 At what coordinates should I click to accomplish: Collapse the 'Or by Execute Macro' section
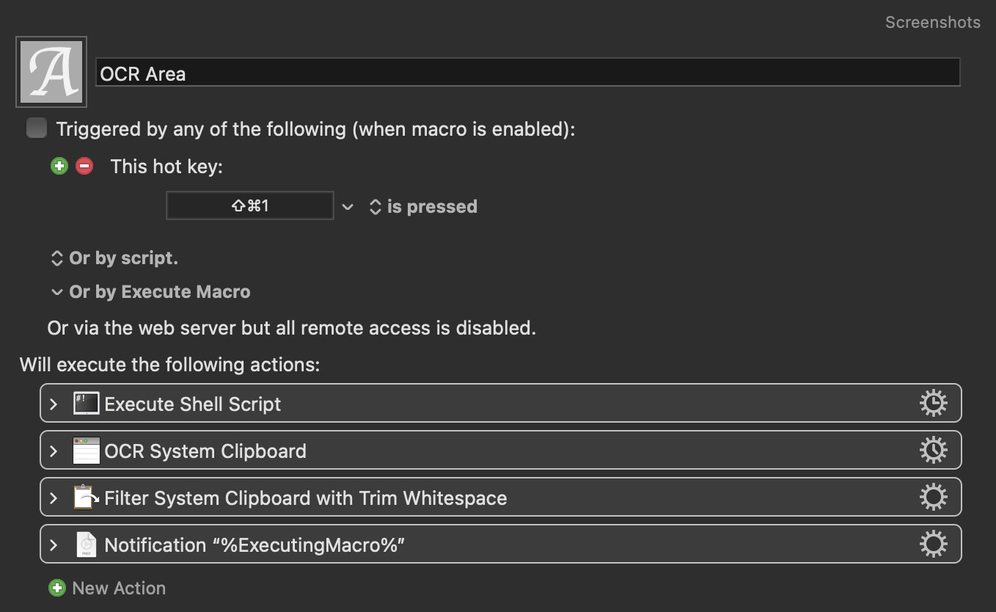56,292
